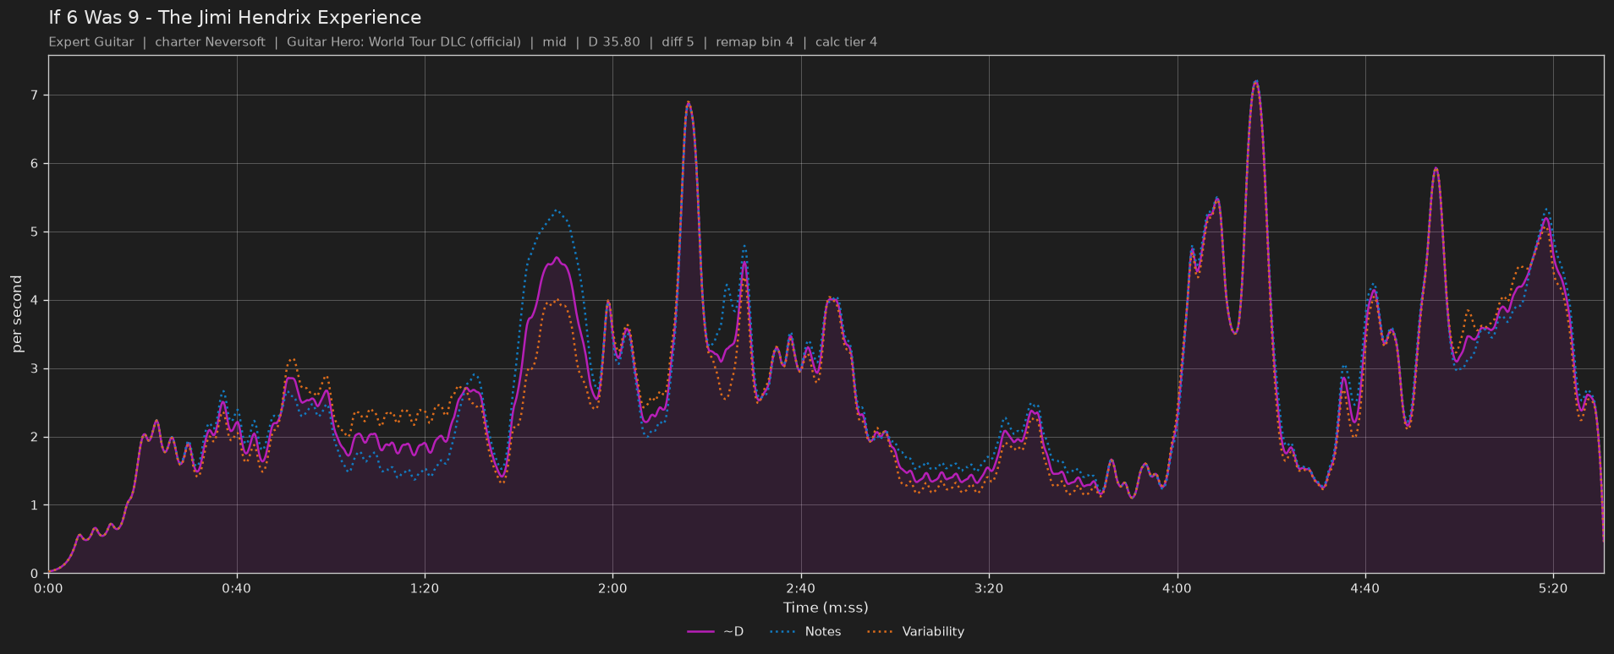Click the 'diff 5' subtitle text

coord(678,42)
